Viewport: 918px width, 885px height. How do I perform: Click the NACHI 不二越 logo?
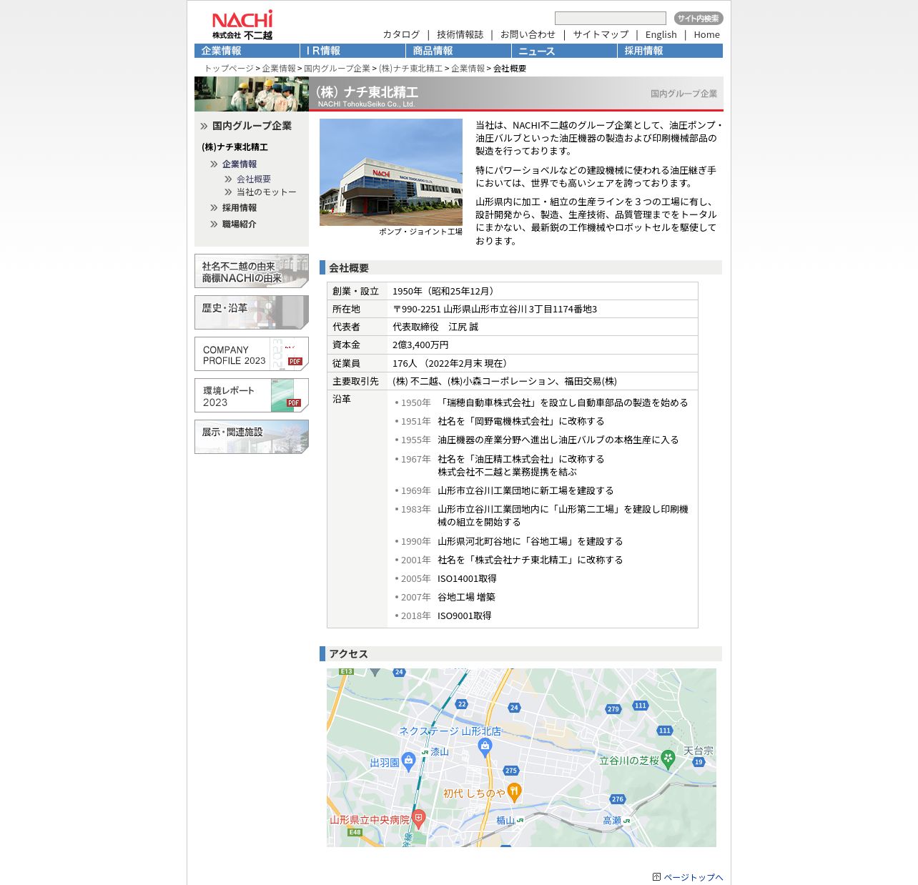point(242,25)
